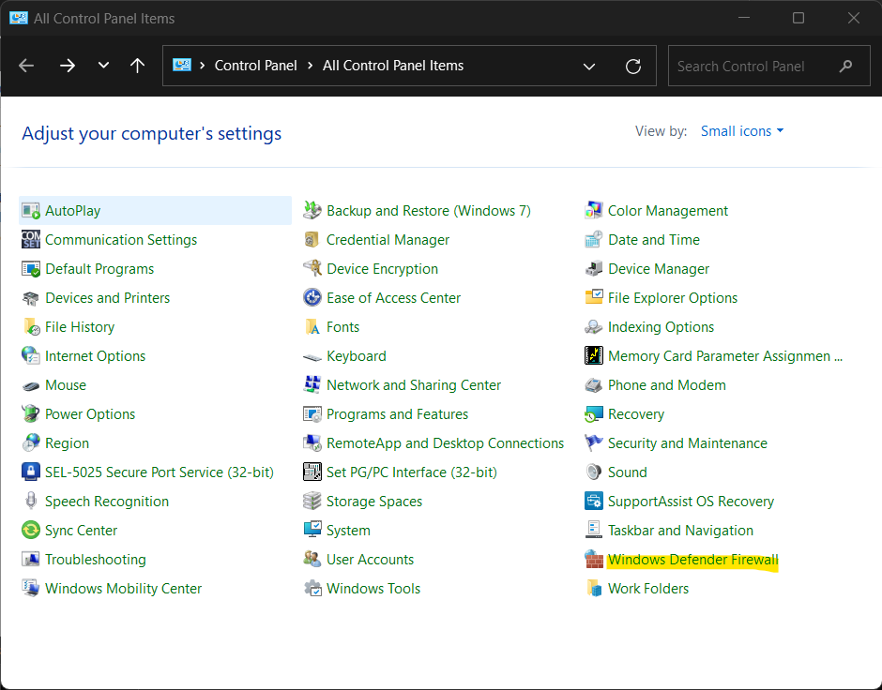Click the Ease of Access Center icon
Image resolution: width=882 pixels, height=690 pixels.
312,298
